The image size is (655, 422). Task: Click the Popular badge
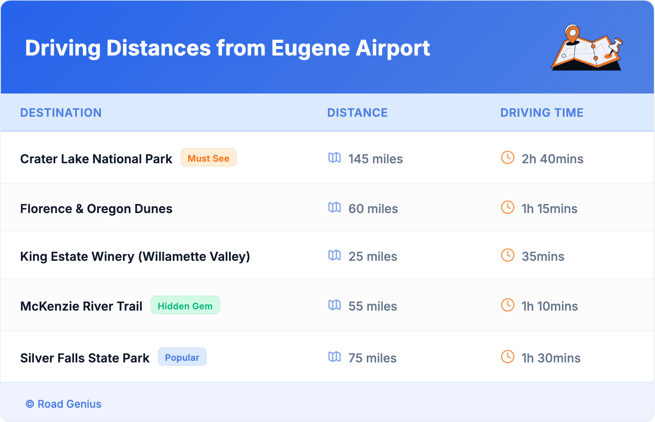(x=182, y=357)
